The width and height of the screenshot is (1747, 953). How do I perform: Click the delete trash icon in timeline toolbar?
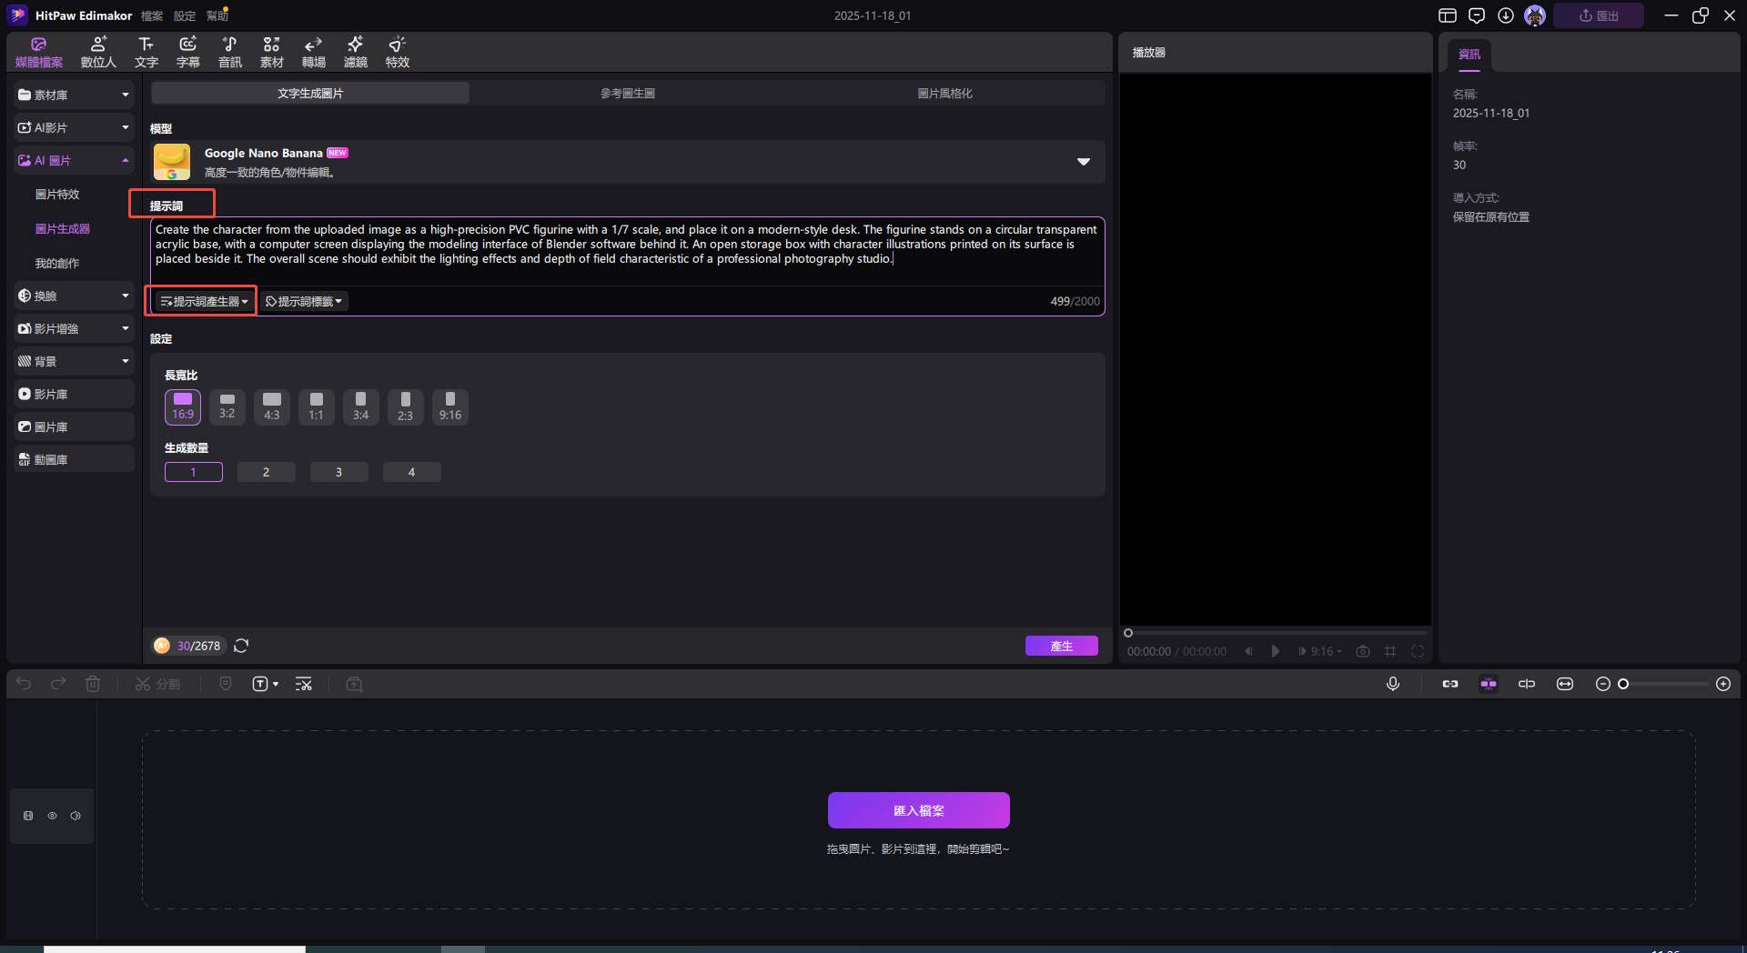(93, 684)
